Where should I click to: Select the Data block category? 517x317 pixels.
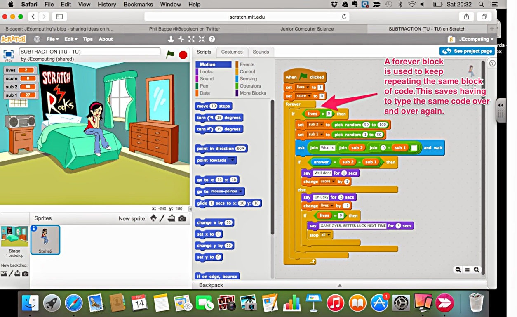[205, 93]
